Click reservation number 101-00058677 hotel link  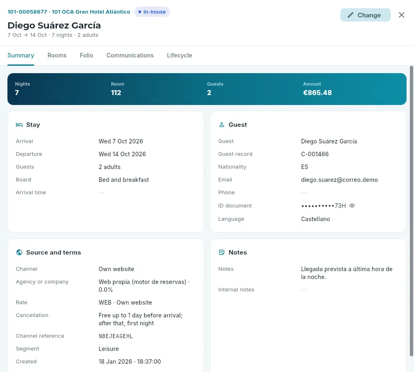69,12
